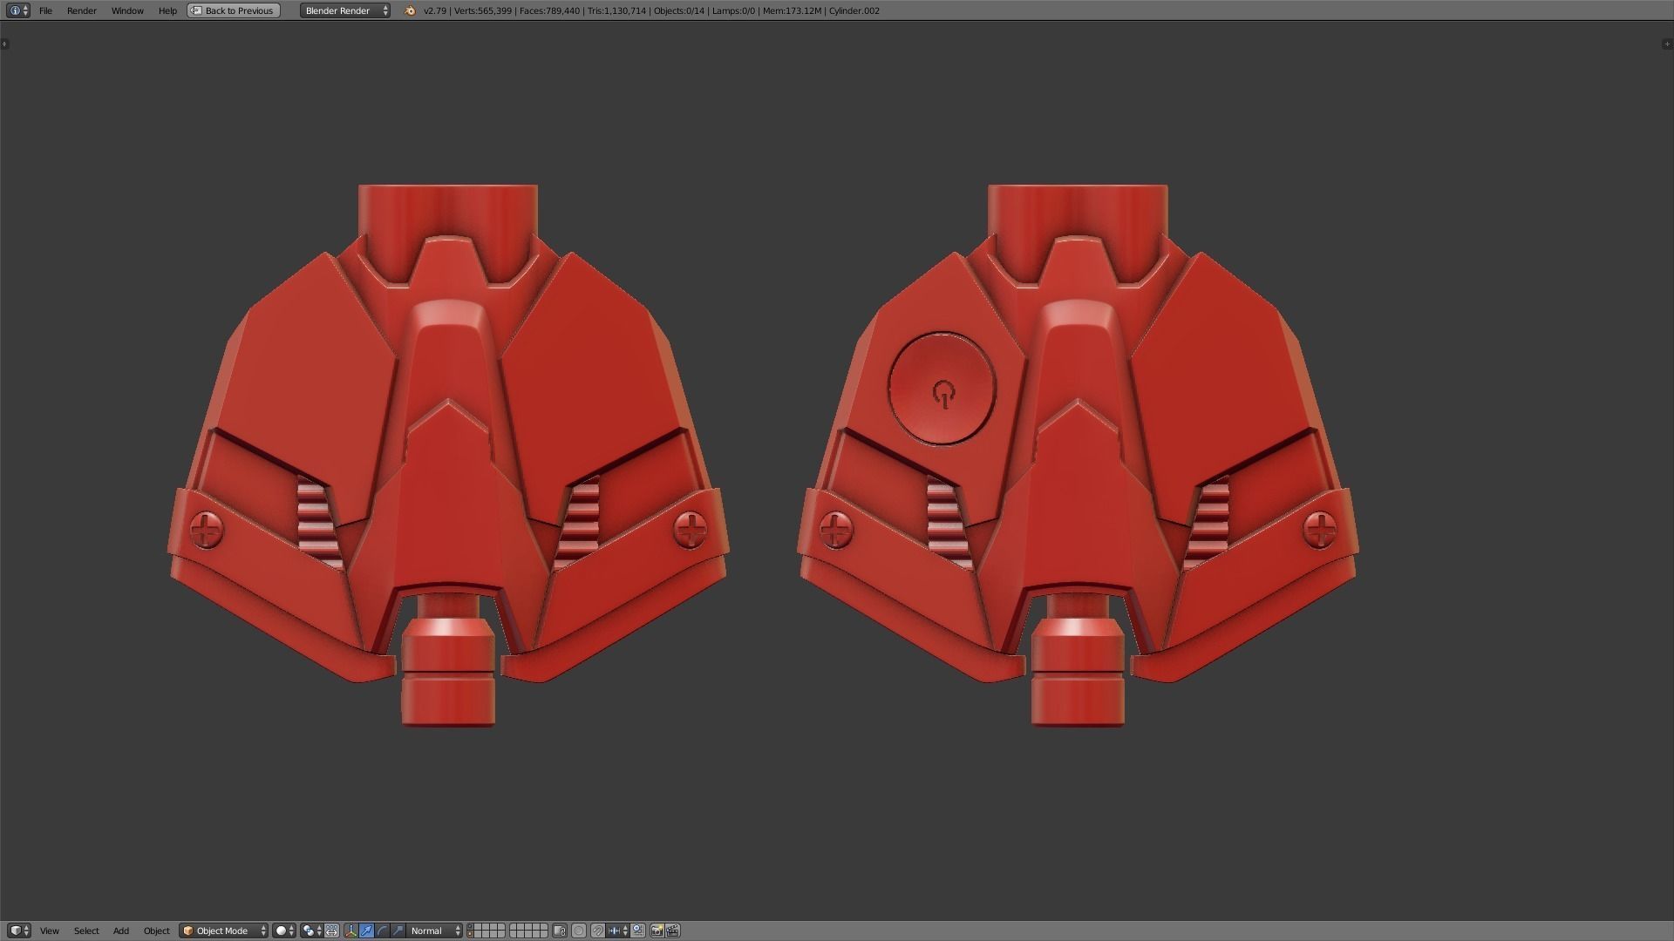Click the first layer button in left layer block
This screenshot has height=941, width=1674.
[472, 927]
